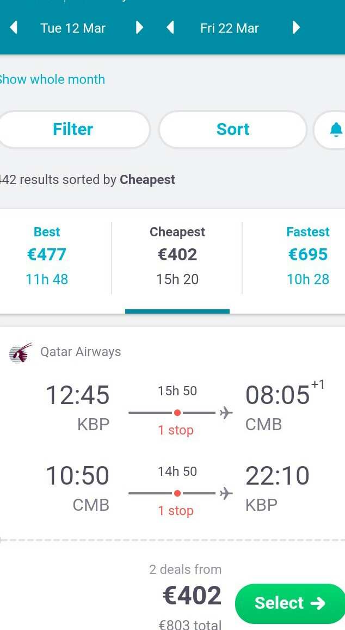345x630 pixels.
Task: Tap the return 1 stop indicator
Action: [176, 511]
